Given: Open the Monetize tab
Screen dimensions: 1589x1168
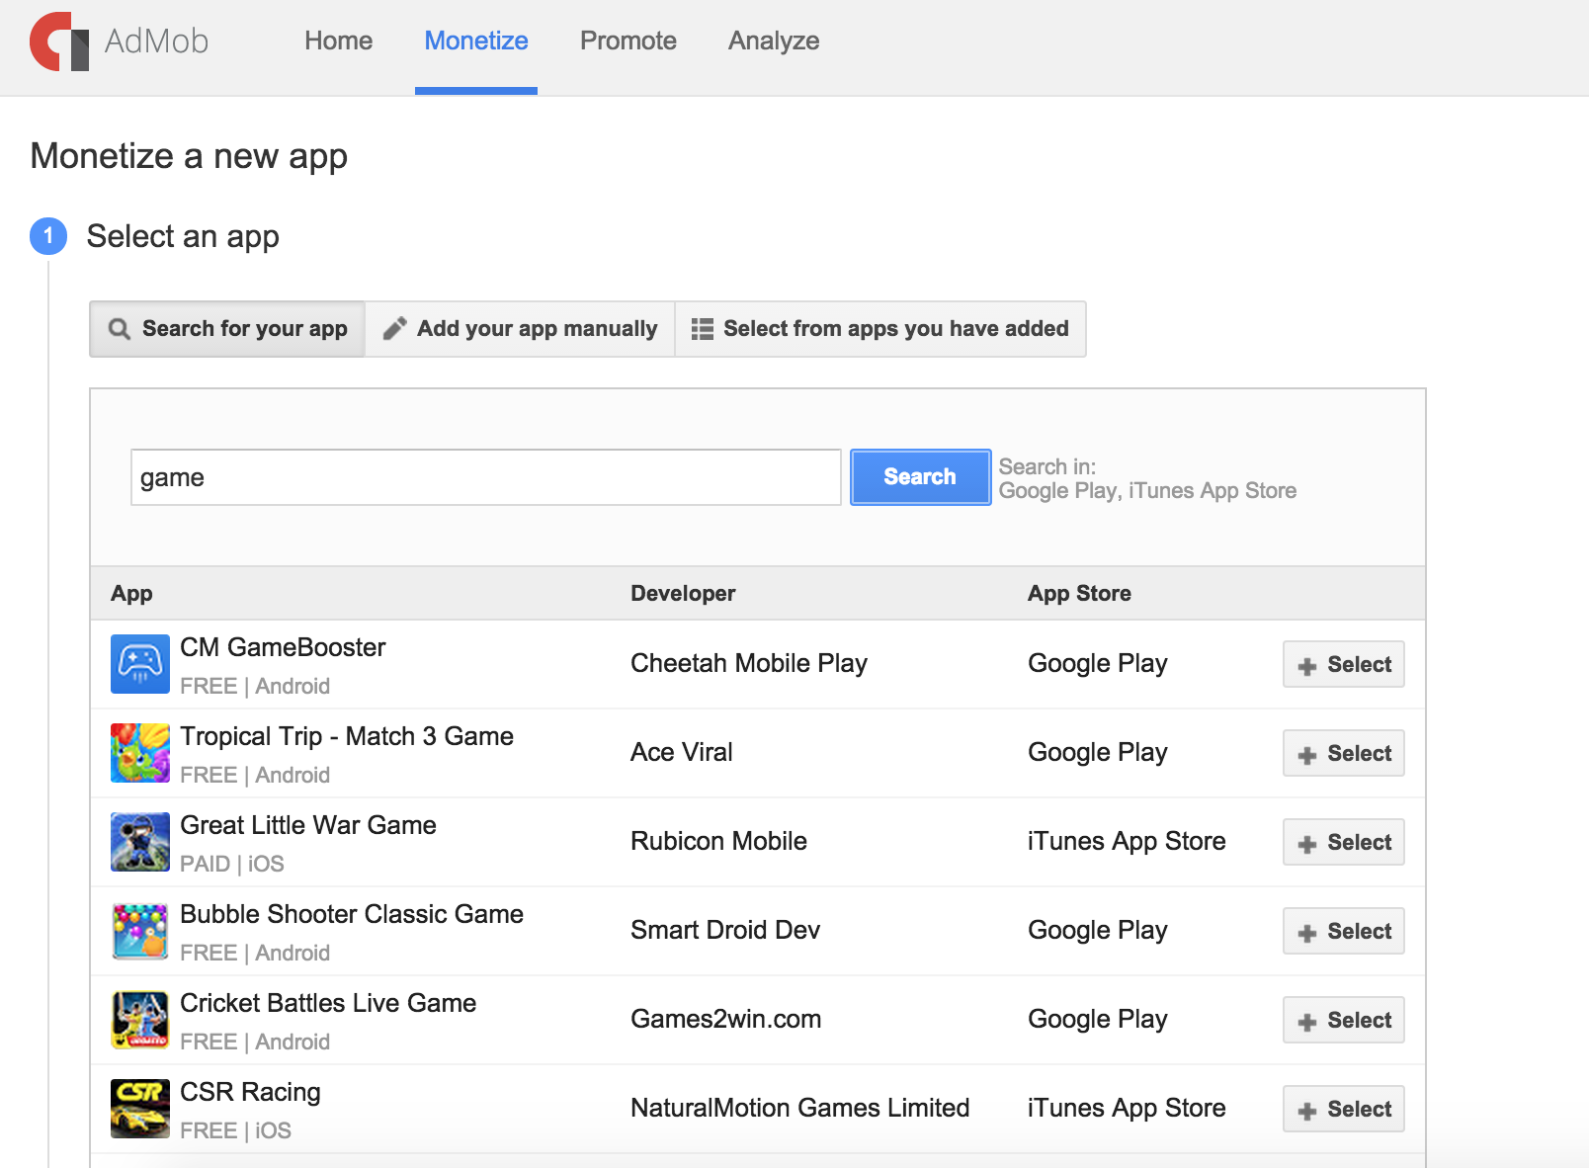Looking at the screenshot, I should [x=475, y=42].
